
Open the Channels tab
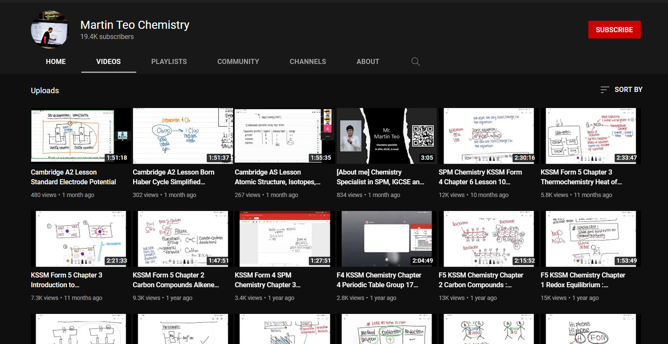(308, 62)
